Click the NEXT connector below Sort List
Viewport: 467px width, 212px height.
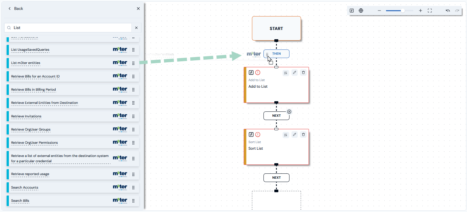click(x=276, y=178)
